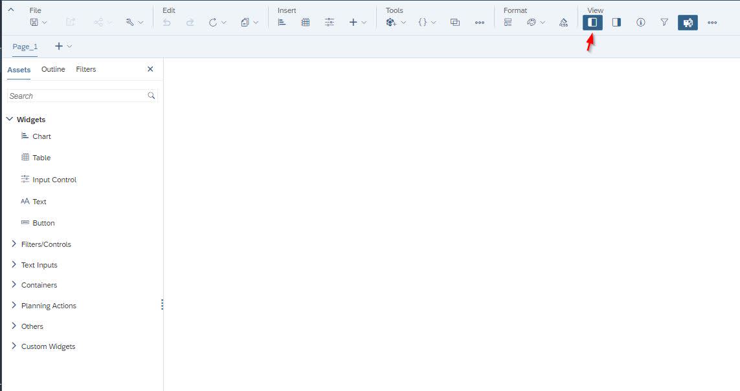This screenshot has height=391, width=740.
Task: Expand the Filters/Controls section
Action: (14, 244)
